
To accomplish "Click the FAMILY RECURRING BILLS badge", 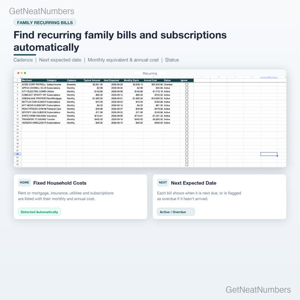I will click(x=45, y=23).
